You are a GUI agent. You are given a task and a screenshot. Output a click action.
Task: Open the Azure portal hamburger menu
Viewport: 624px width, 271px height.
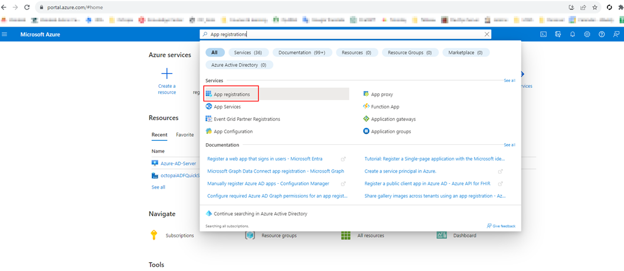(5, 34)
